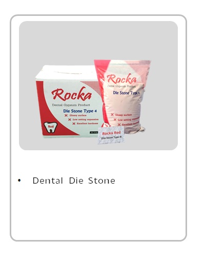Click the red X beside bag's Glossy surface
The height and width of the screenshot is (260, 205).
pos(112,115)
